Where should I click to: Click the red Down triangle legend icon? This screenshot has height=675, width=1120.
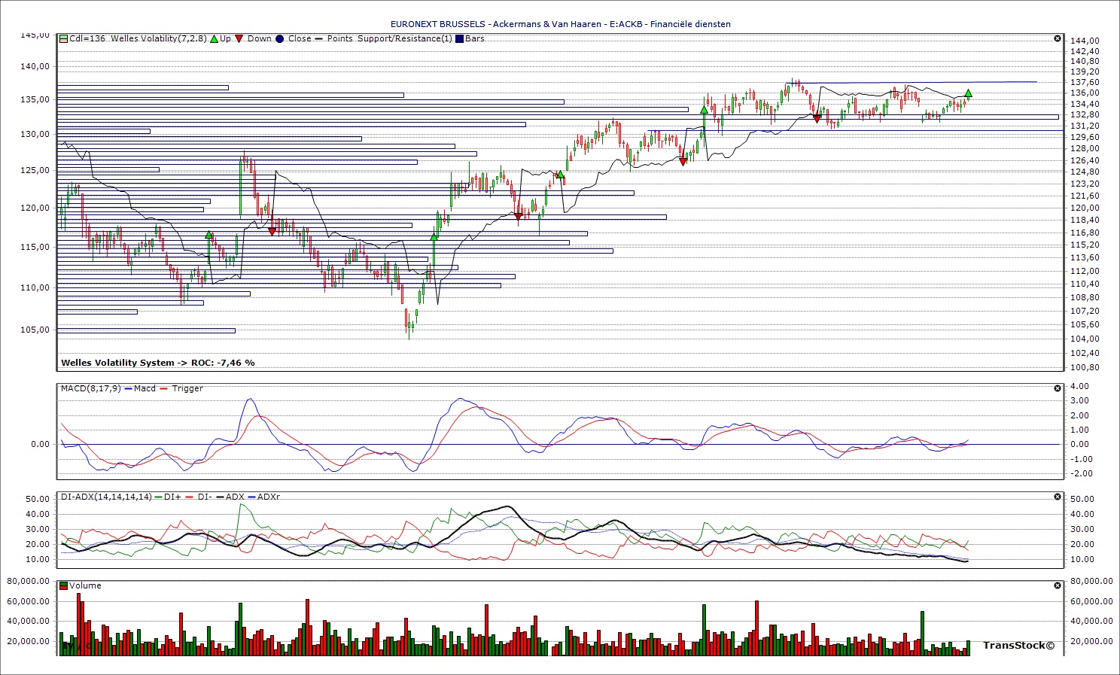[x=239, y=38]
